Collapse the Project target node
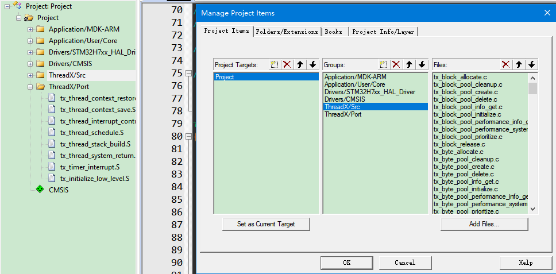The width and height of the screenshot is (556, 274). [18, 18]
